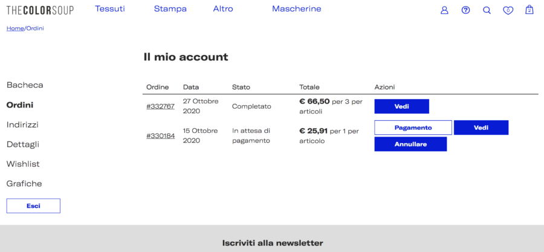Click the THECOLORSOUP logo
544x252 pixels.
pyautogui.click(x=40, y=10)
